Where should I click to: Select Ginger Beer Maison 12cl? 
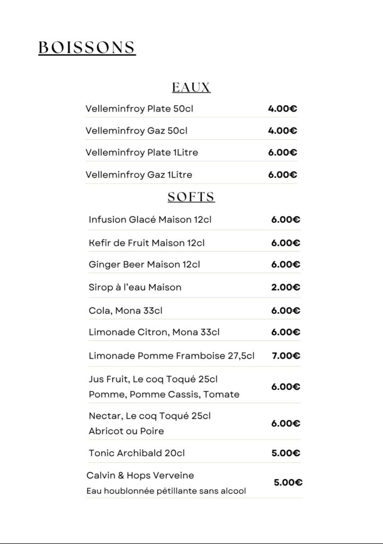click(144, 264)
